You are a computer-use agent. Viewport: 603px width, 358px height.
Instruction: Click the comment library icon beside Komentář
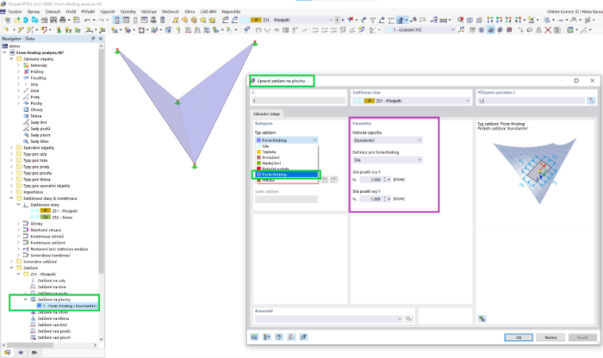[x=409, y=319]
